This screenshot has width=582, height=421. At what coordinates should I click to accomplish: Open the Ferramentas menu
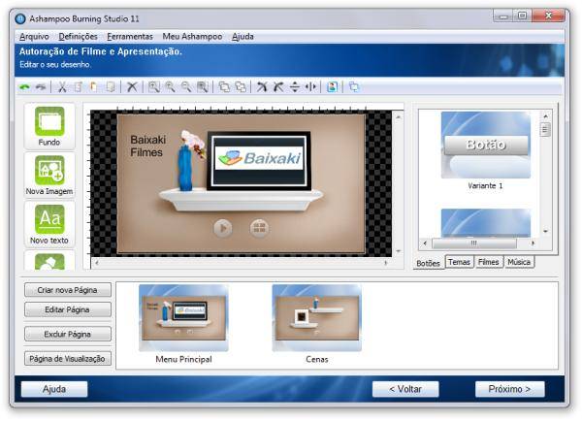click(x=130, y=37)
